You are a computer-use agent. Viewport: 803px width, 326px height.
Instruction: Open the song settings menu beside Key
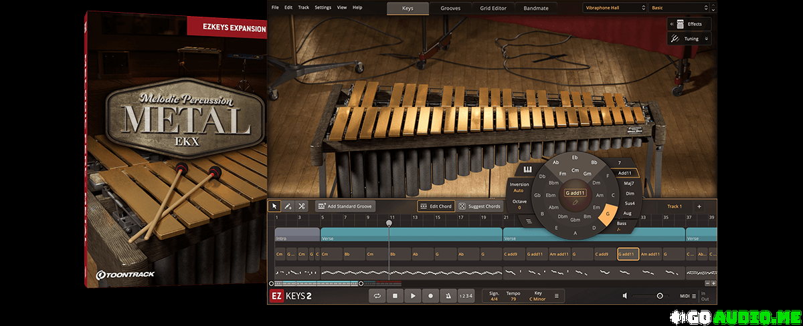(x=556, y=296)
